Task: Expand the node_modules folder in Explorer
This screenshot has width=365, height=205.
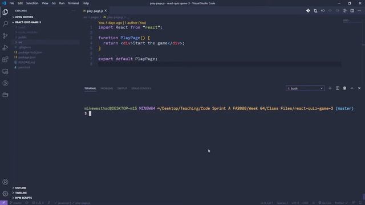Action: click(x=28, y=32)
